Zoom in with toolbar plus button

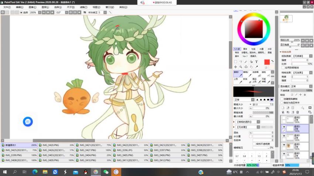[x=48, y=13]
